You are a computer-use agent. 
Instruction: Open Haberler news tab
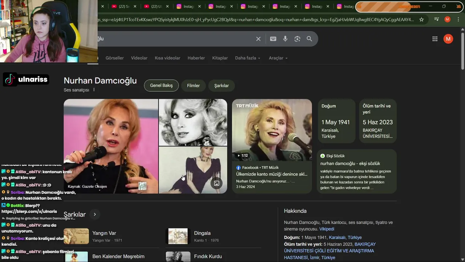coord(196,58)
